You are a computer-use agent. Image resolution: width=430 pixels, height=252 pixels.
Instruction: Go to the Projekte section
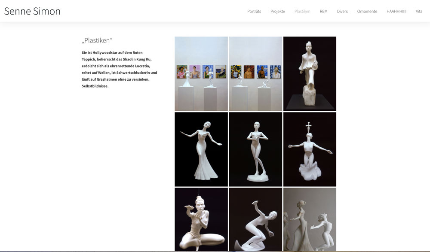[x=278, y=11]
